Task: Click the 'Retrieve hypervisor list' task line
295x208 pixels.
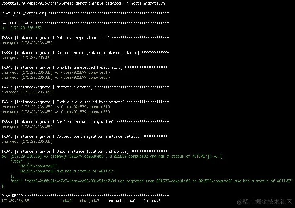Action: (85, 38)
